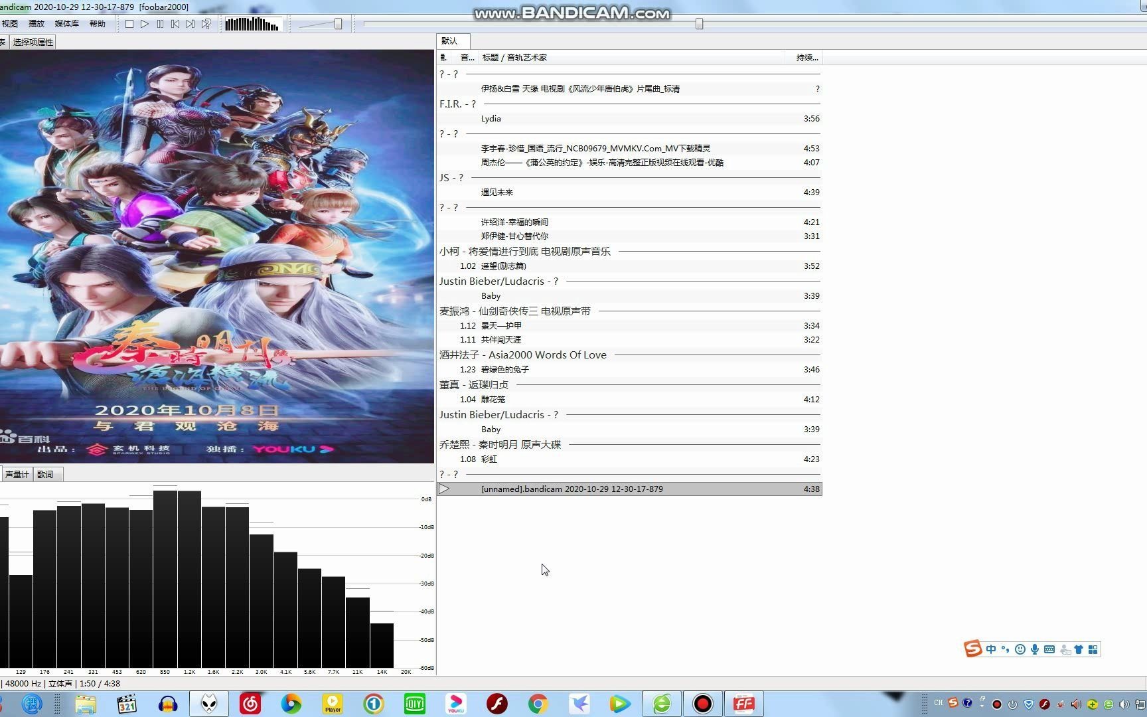This screenshot has width=1147, height=717.
Task: Open the YOUKU taskbar icon
Action: pyautogui.click(x=456, y=704)
